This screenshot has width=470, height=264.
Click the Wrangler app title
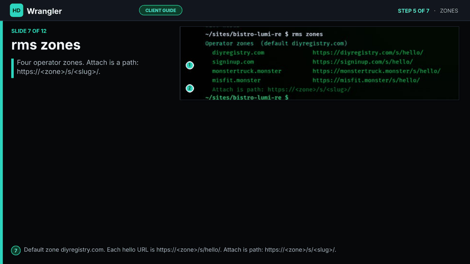coord(44,11)
